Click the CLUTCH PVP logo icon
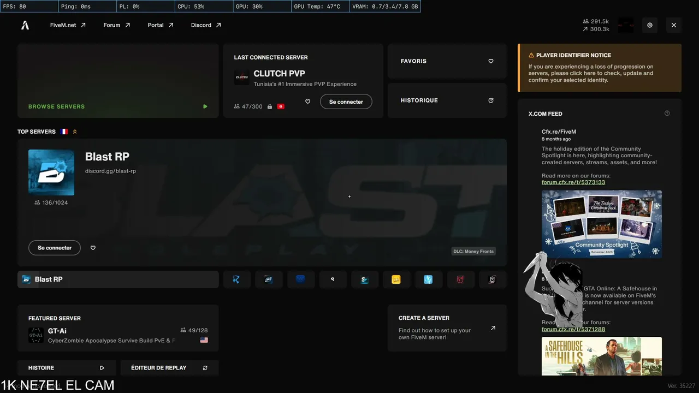Viewport: 699px width, 393px height. 241,78
